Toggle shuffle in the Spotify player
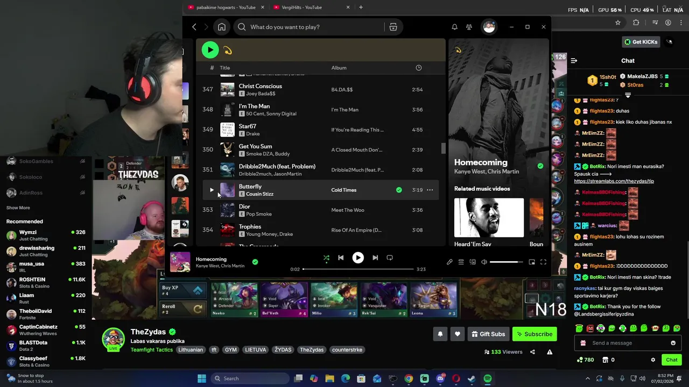This screenshot has width=689, height=387. (x=326, y=258)
